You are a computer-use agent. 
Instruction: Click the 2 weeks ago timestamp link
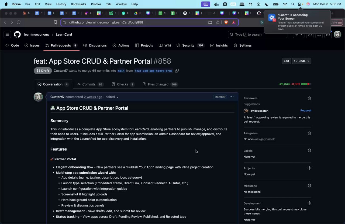(x=93, y=97)
